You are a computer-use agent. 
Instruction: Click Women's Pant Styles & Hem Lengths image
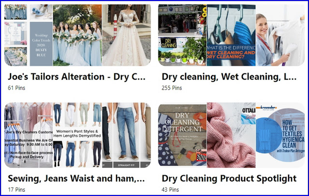click(x=77, y=135)
